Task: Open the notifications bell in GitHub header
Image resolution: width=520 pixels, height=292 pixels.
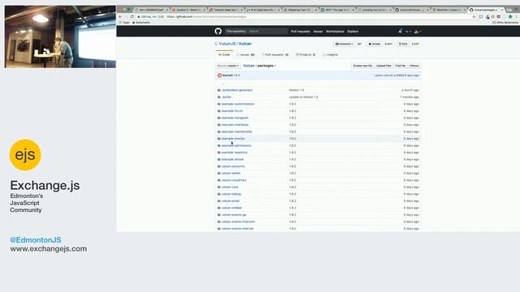Action: click(x=400, y=31)
